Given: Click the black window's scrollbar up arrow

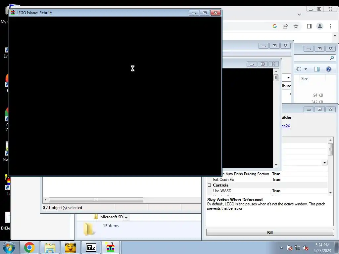Looking at the screenshot, I should 276,71.
